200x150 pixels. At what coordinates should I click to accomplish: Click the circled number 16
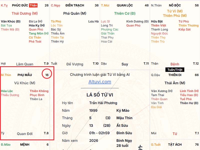pos(47,75)
